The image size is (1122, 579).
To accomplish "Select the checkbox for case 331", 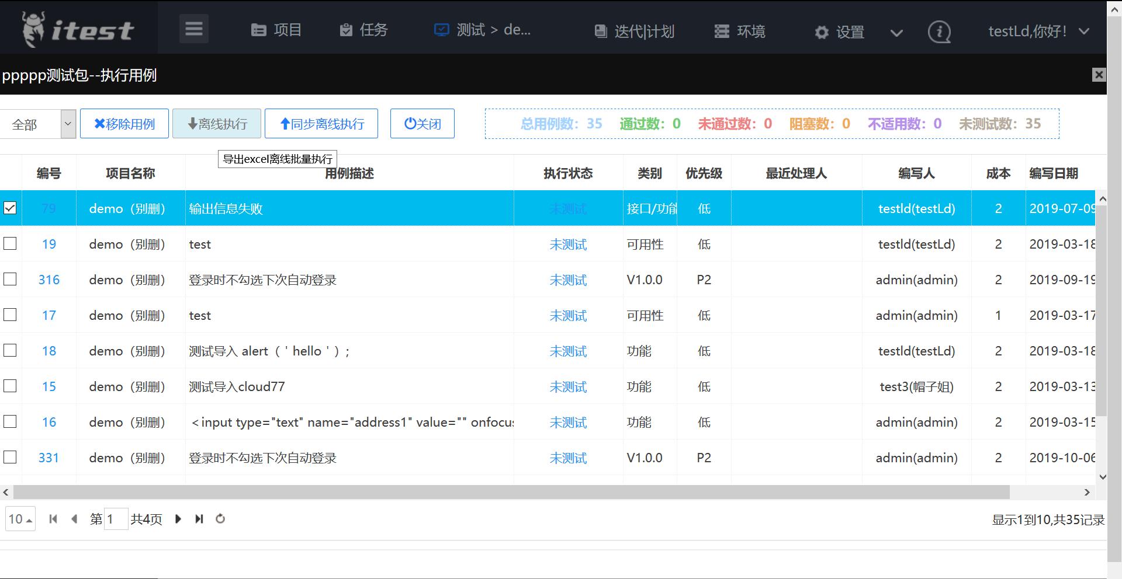I will click(9, 458).
